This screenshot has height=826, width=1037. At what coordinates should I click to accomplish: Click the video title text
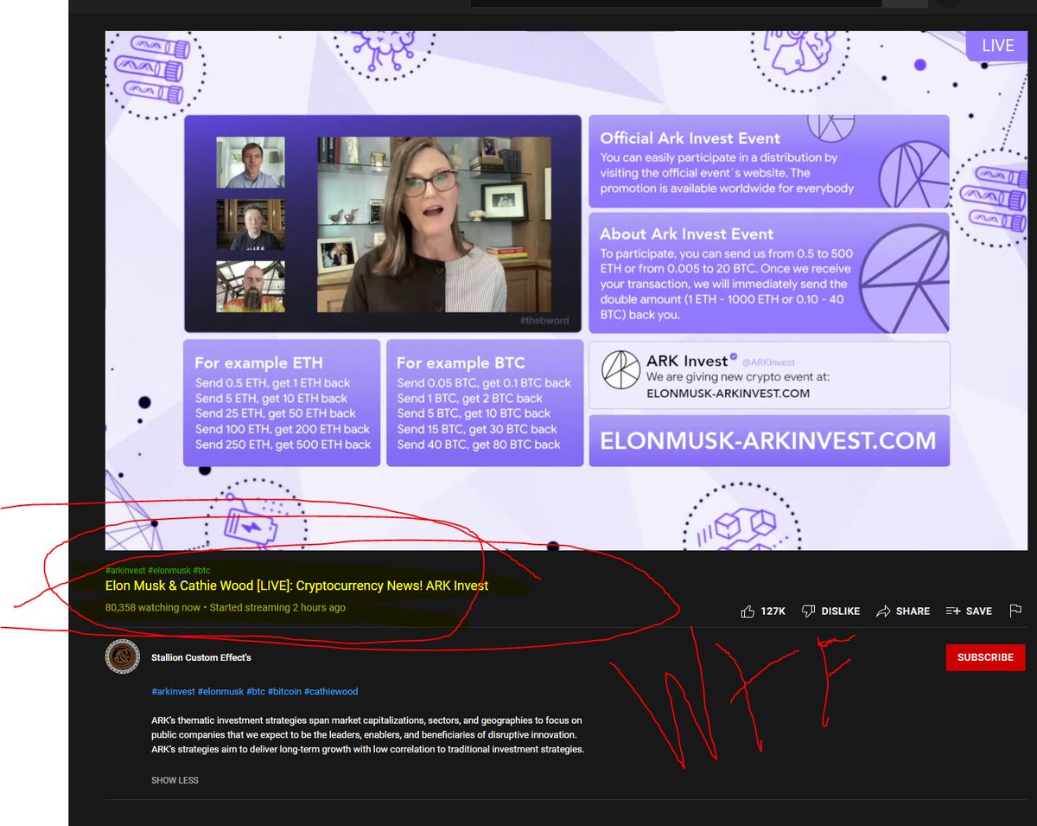coord(296,586)
